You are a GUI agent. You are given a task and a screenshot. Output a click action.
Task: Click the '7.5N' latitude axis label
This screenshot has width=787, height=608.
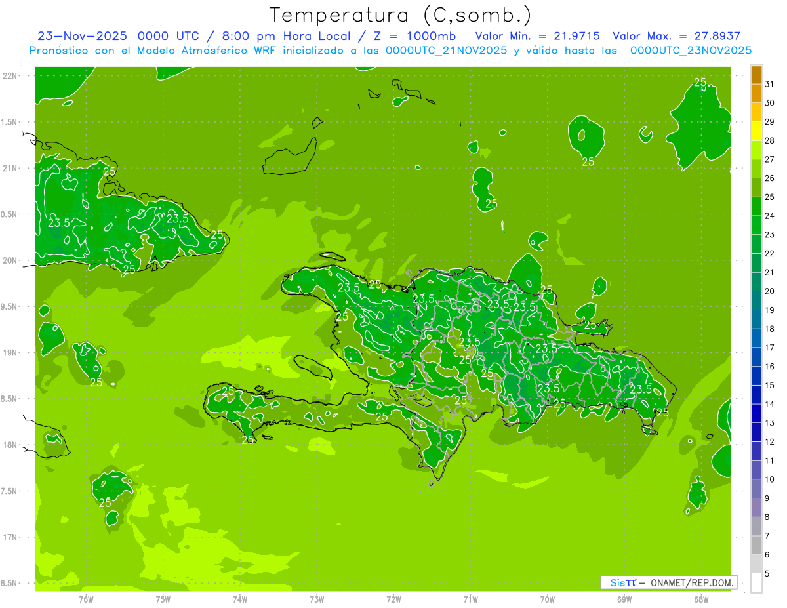tap(10, 491)
